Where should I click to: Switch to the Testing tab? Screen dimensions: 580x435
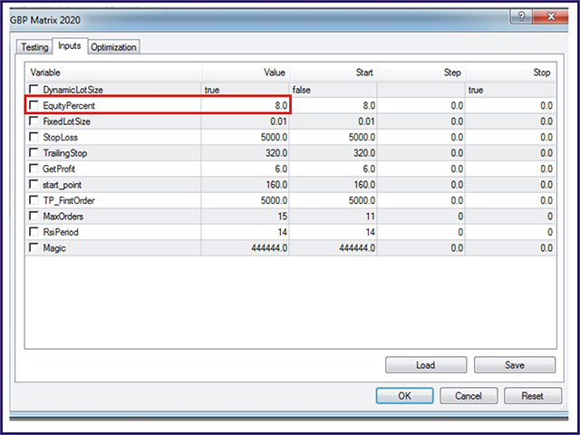tap(34, 46)
